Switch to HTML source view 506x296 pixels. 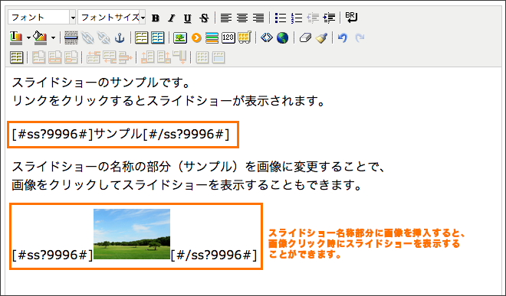tap(266, 38)
